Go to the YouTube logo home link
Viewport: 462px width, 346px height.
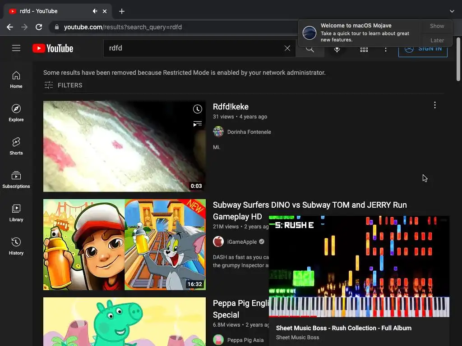click(x=53, y=48)
